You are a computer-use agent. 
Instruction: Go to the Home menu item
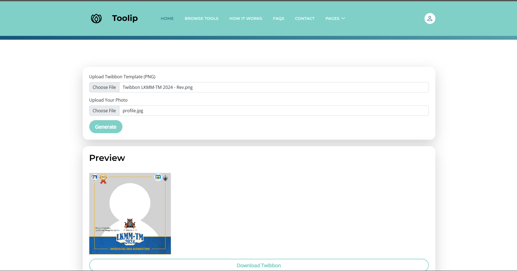167,18
